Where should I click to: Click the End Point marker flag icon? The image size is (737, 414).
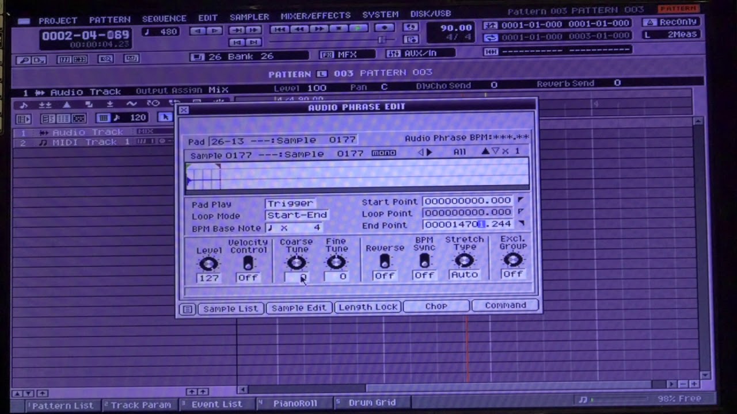click(x=521, y=223)
